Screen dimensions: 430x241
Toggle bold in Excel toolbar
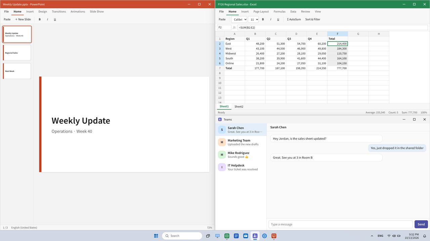click(263, 19)
